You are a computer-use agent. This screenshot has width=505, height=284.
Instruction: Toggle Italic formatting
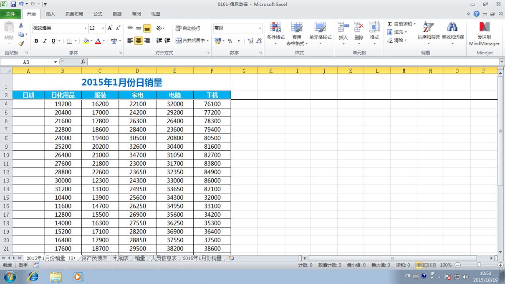pos(45,41)
